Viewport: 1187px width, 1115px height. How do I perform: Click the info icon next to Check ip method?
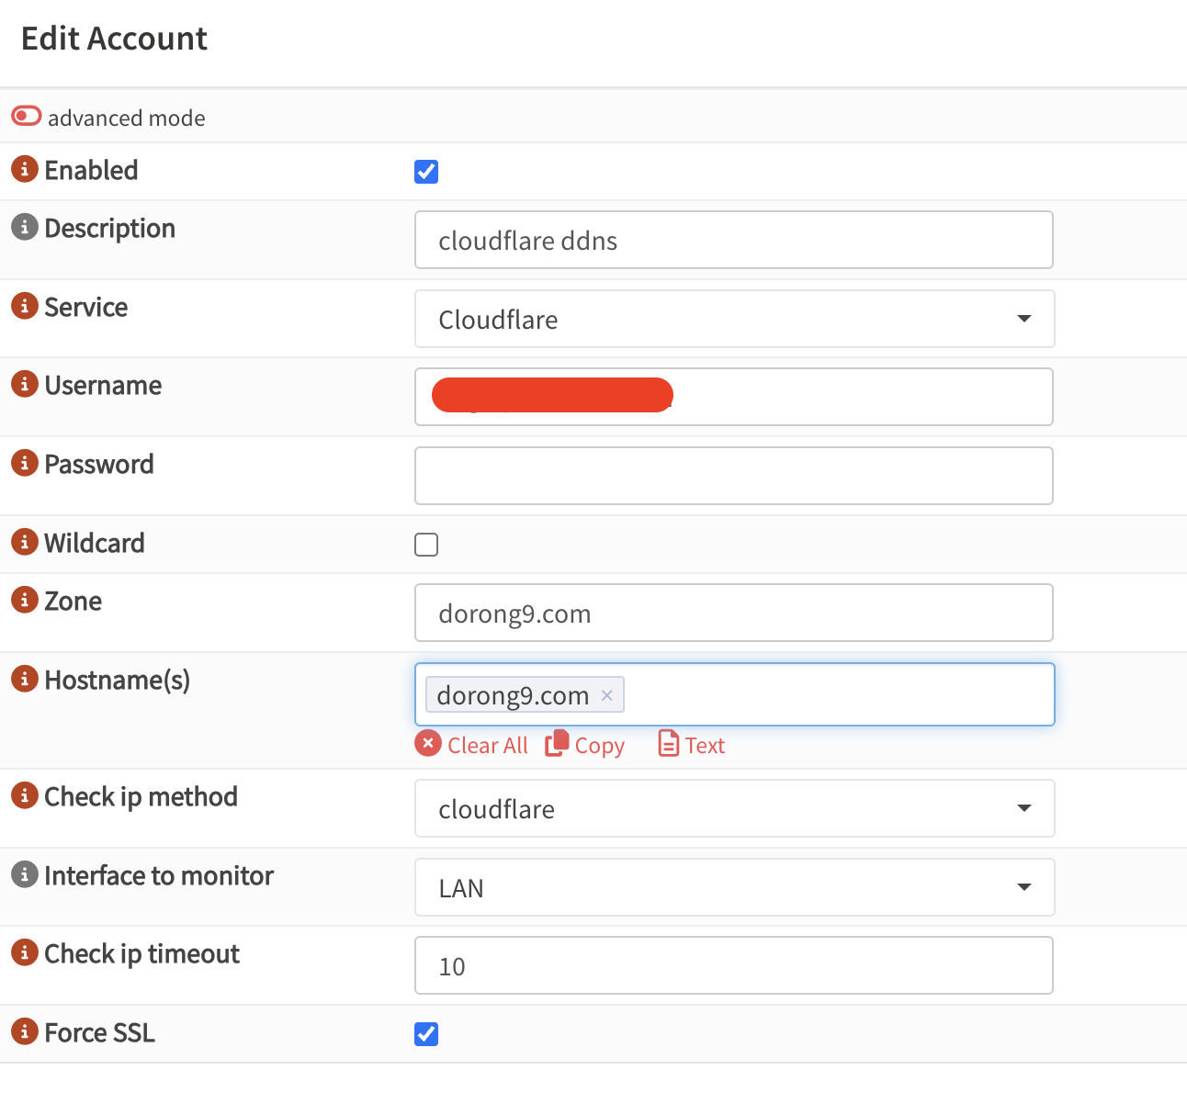[25, 795]
